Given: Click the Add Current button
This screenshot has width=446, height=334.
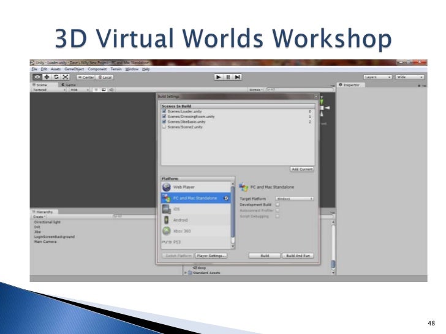Looking at the screenshot, I should point(302,169).
